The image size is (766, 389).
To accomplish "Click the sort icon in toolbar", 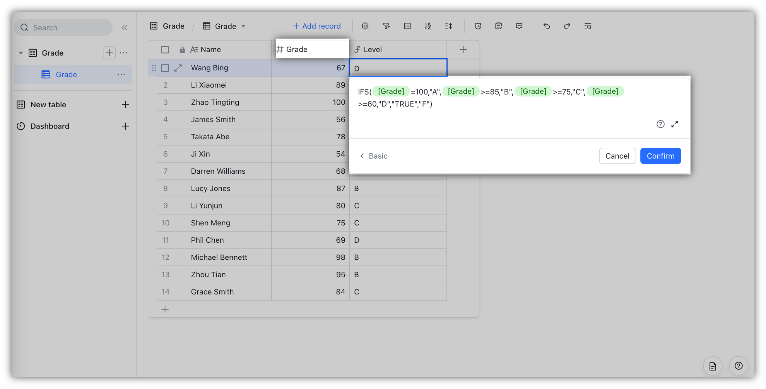I will 427,26.
